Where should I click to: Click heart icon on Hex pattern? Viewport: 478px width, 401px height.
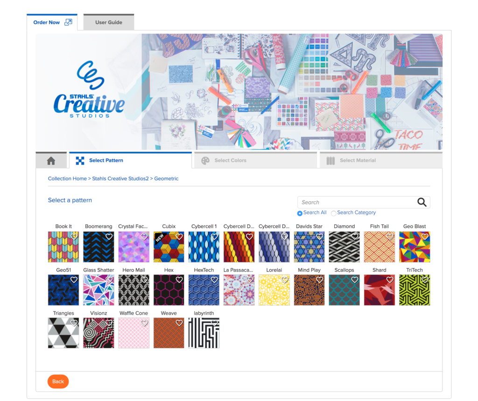pyautogui.click(x=179, y=279)
